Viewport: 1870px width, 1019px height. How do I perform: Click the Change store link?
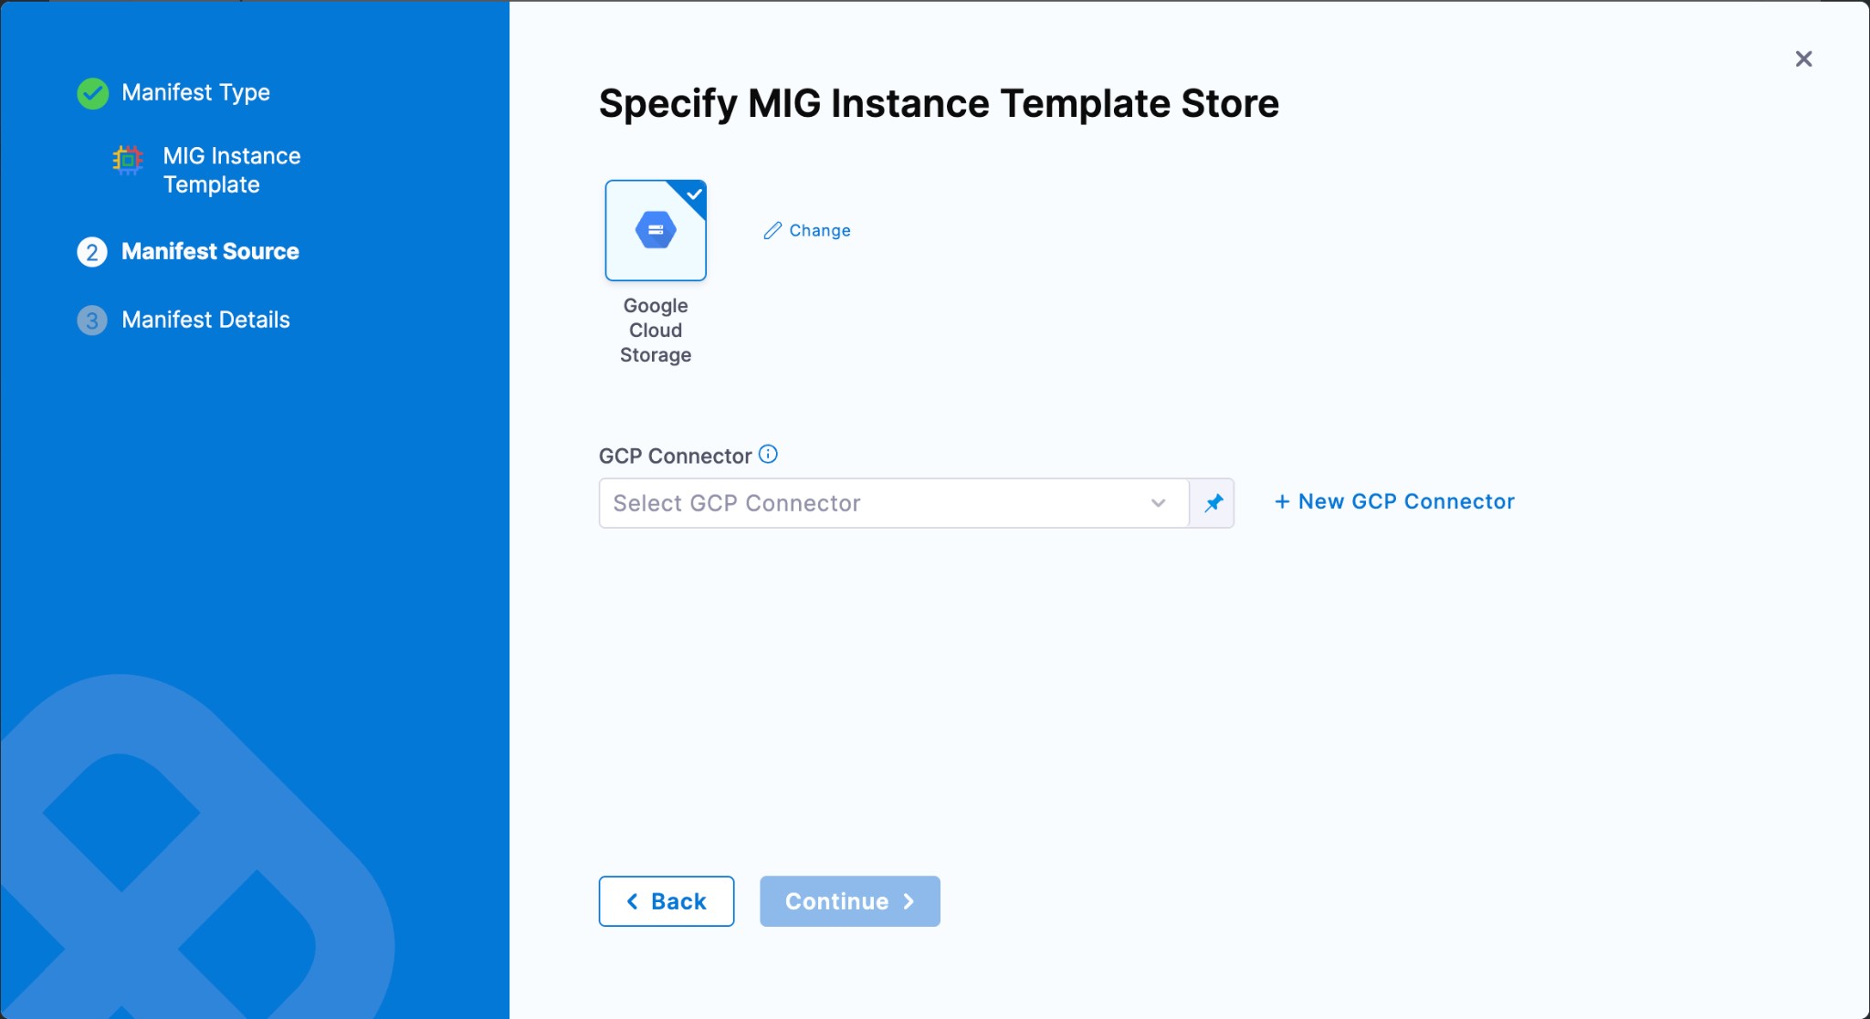[x=819, y=231]
